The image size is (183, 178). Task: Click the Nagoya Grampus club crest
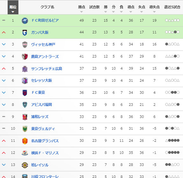point(25,141)
